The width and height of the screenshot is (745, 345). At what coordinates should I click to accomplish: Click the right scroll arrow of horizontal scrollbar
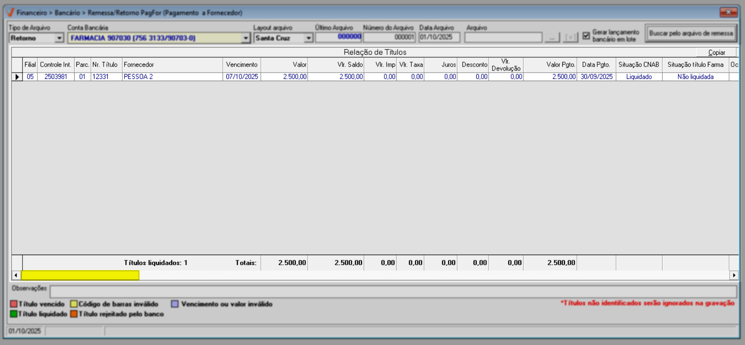[x=734, y=275]
